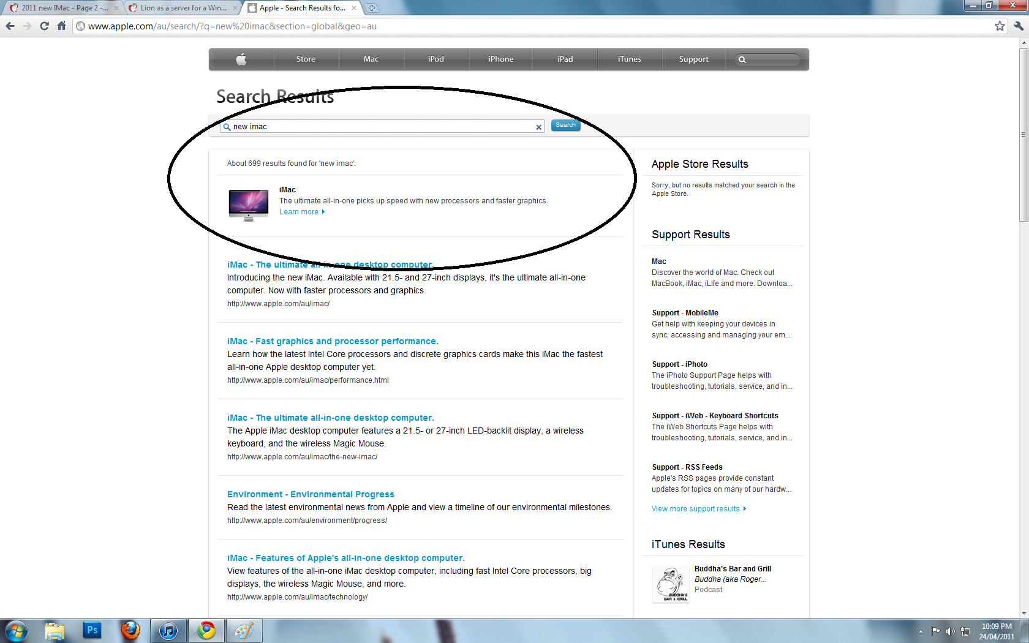The height and width of the screenshot is (643, 1029).
Task: Click the 'About 699 results found' text
Action: point(291,164)
